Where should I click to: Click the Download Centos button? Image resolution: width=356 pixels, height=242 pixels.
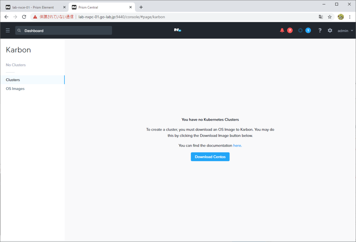click(210, 157)
